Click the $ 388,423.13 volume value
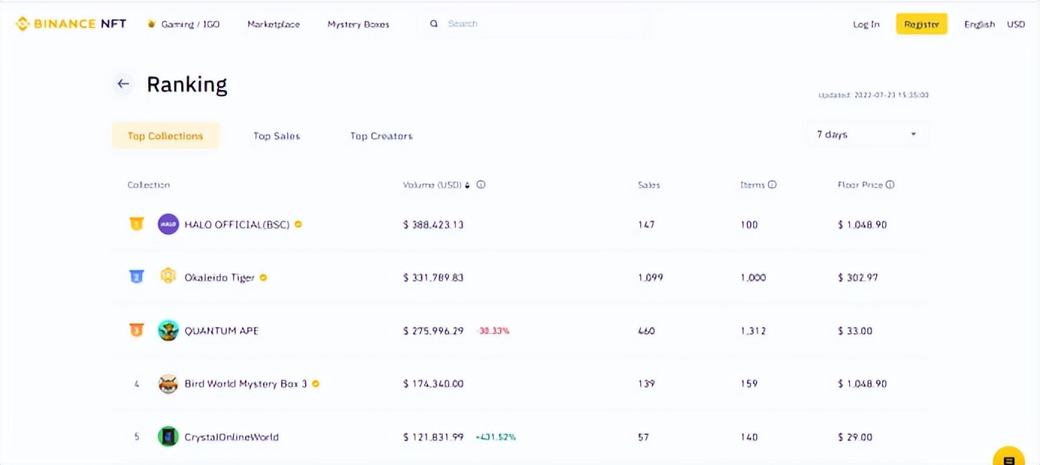 pos(433,224)
